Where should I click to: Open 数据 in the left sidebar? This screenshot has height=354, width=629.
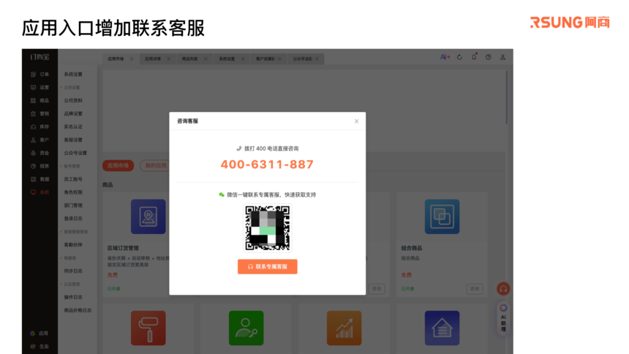click(39, 179)
